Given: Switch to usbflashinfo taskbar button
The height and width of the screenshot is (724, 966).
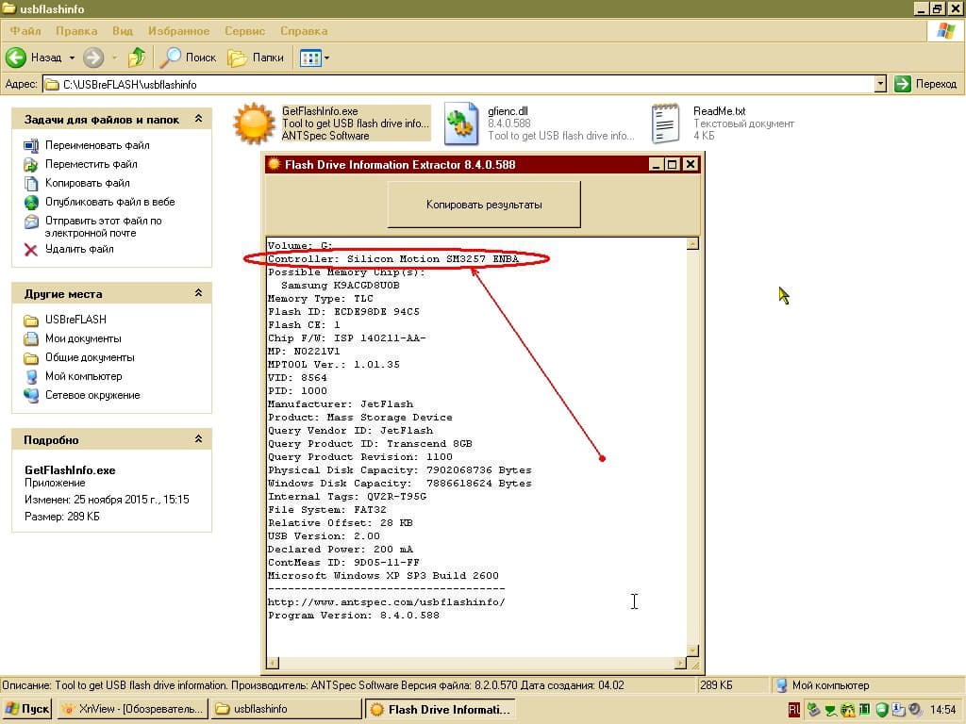Looking at the screenshot, I should point(287,709).
